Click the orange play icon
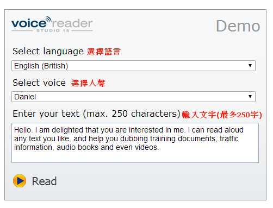 20,181
